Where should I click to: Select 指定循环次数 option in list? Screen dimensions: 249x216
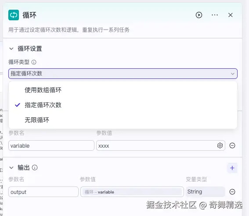point(123,105)
